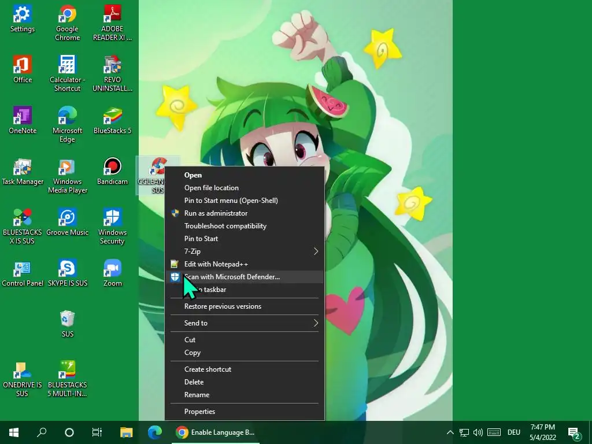Choose Edit with Notepad++
The image size is (592, 444).
(245, 264)
